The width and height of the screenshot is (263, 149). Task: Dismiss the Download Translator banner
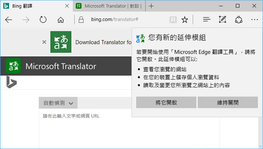44,42
